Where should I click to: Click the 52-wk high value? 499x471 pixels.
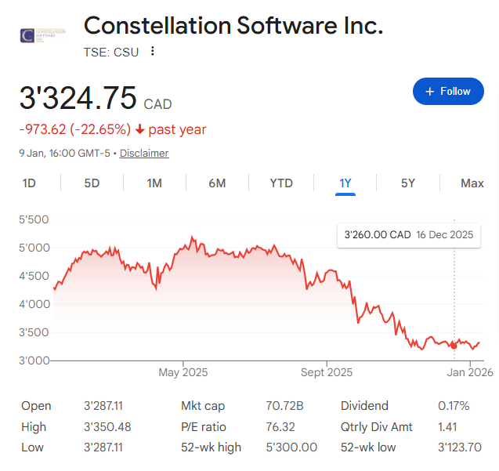[291, 447]
